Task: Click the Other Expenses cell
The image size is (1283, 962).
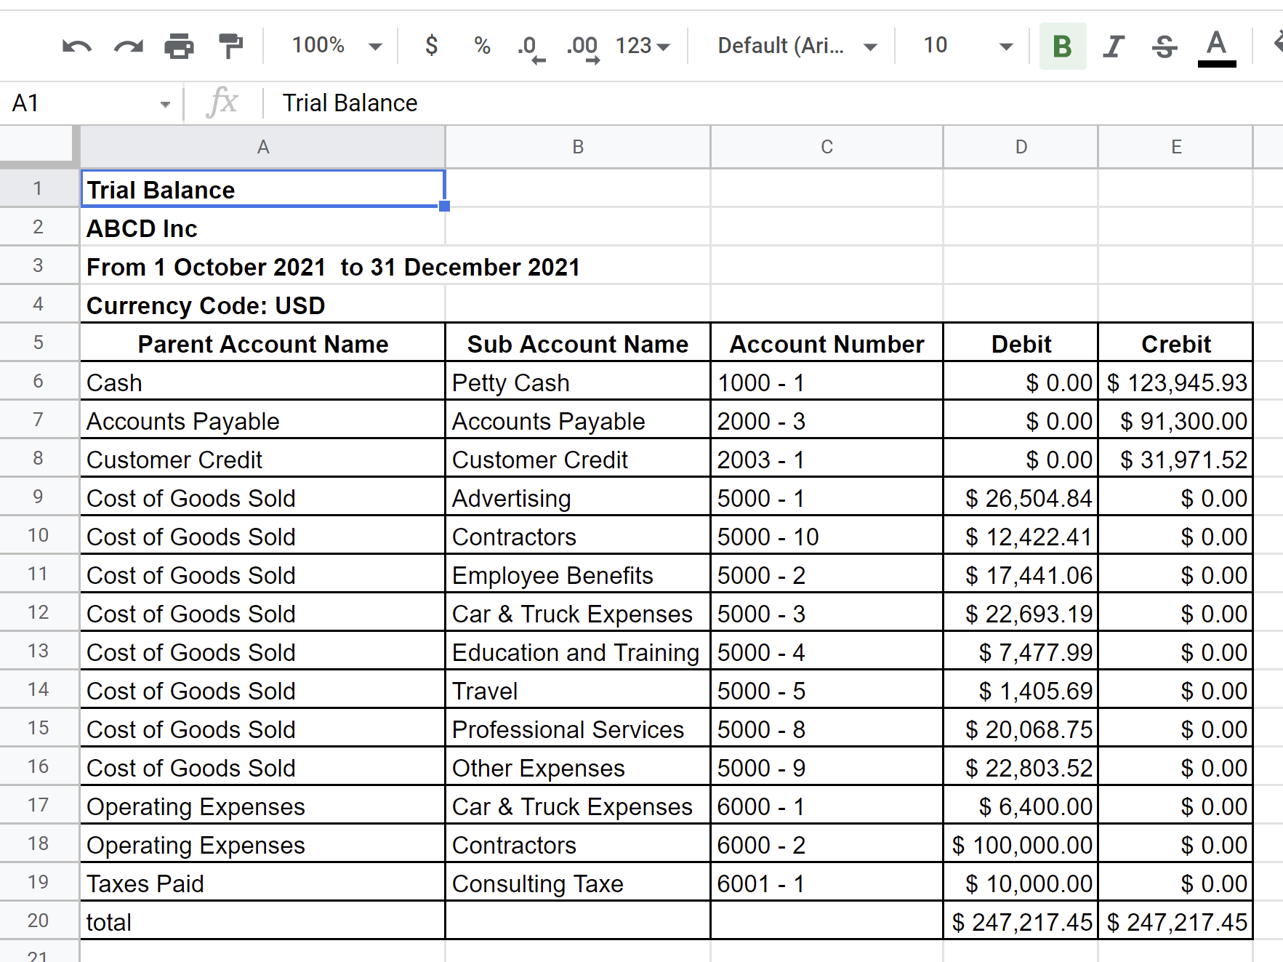Action: pyautogui.click(x=578, y=768)
